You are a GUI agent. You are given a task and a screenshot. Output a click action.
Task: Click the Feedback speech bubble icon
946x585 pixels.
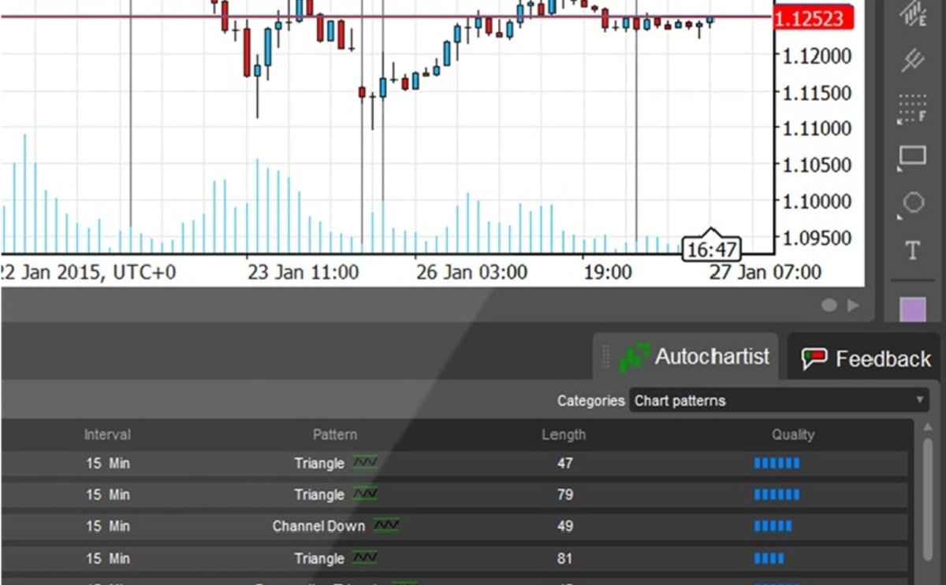(x=814, y=357)
